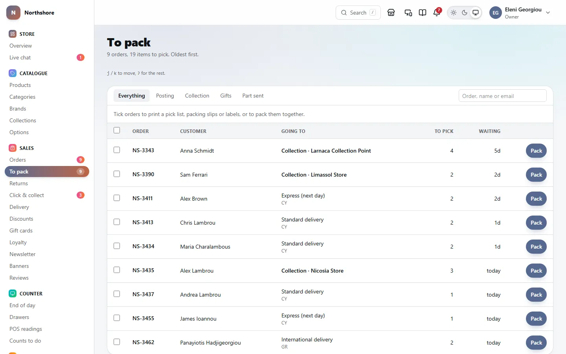This screenshot has height=354, width=566.
Task: Tick checkbox for order NS-3455
Action: pos(117,318)
